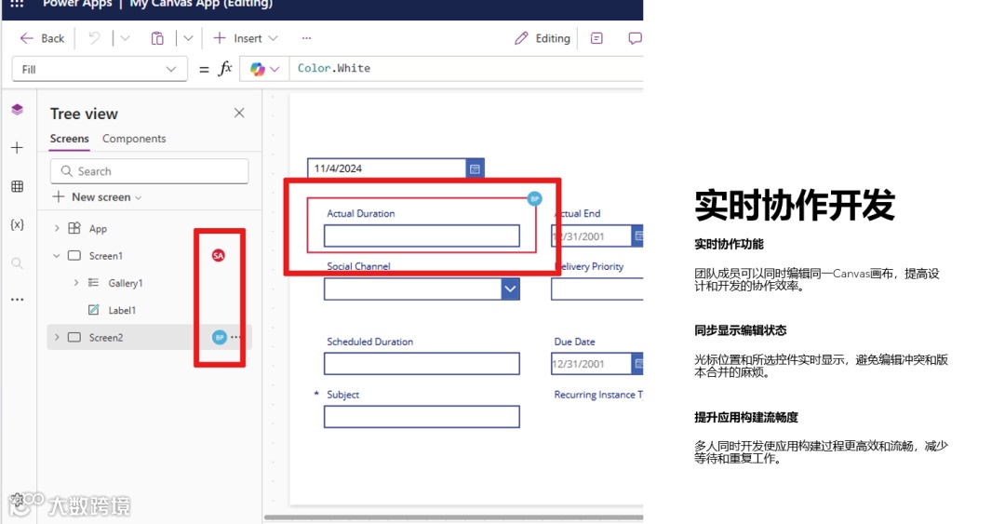Click the BP badge on Actual Duration card

(534, 199)
